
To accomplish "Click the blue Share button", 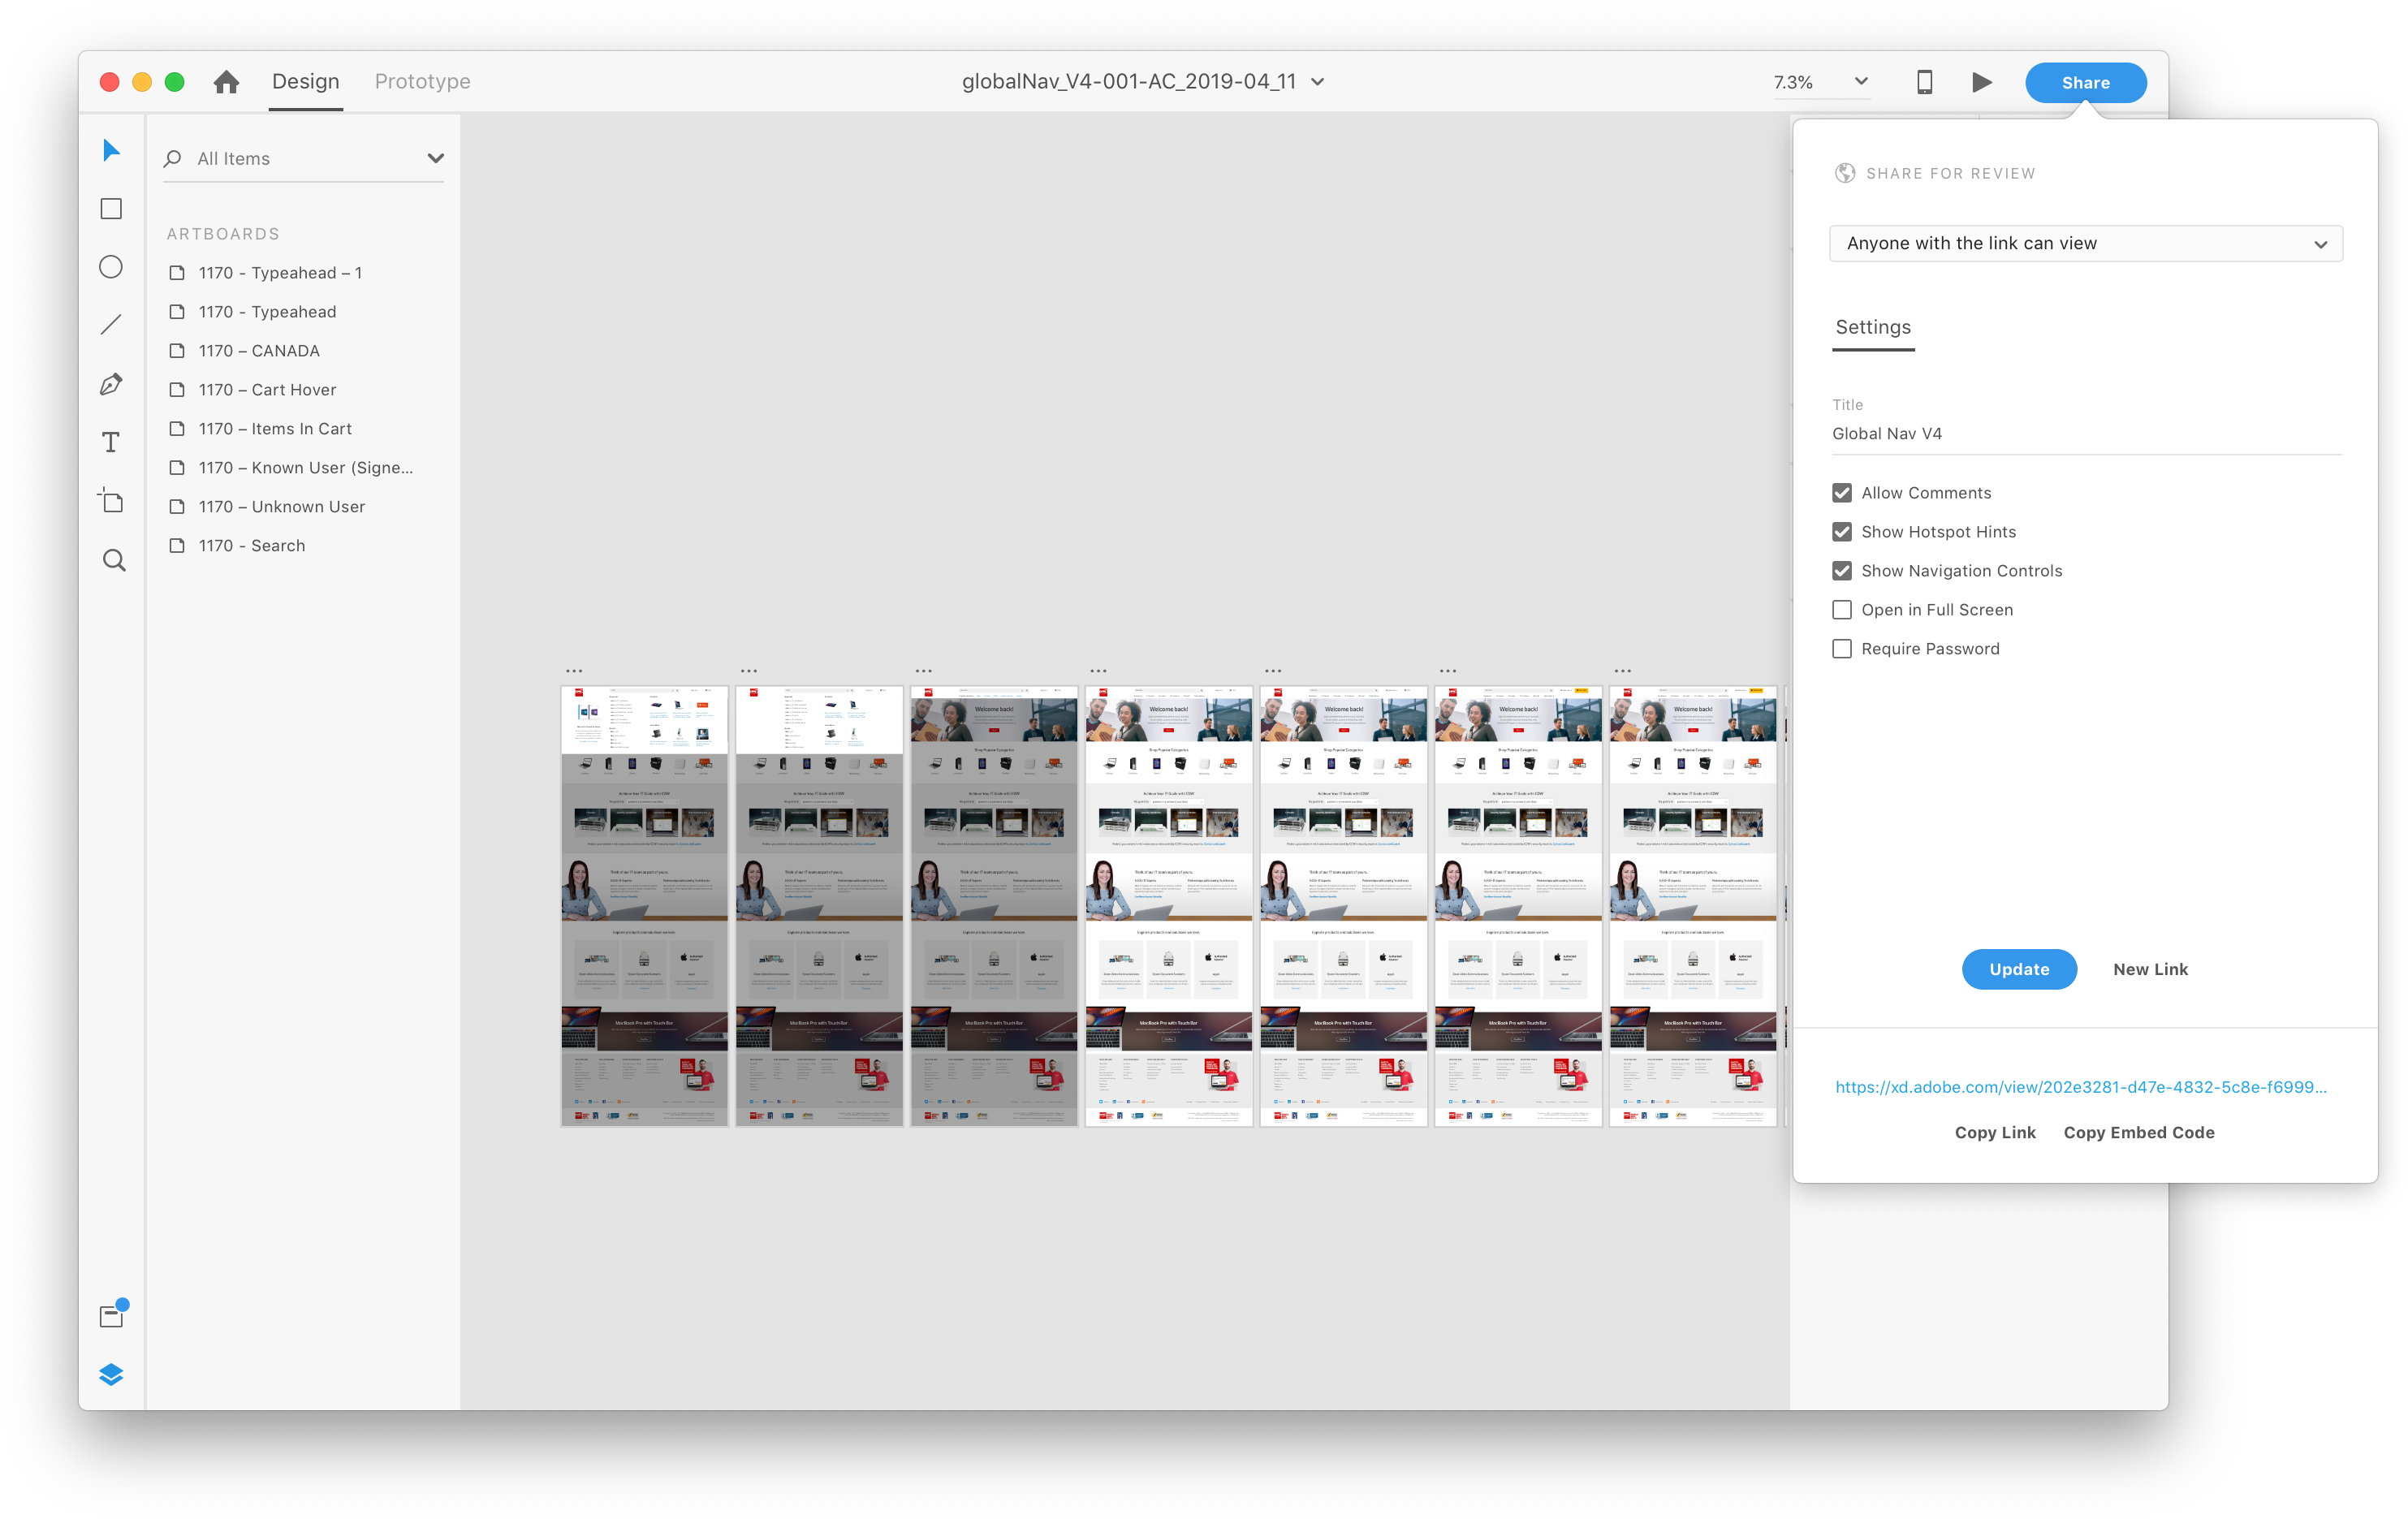I will [x=2086, y=83].
